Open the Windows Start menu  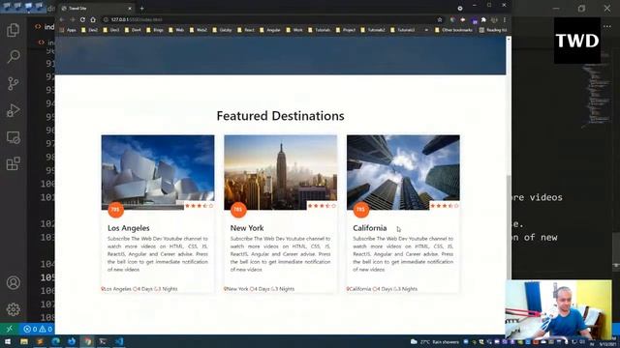8,341
